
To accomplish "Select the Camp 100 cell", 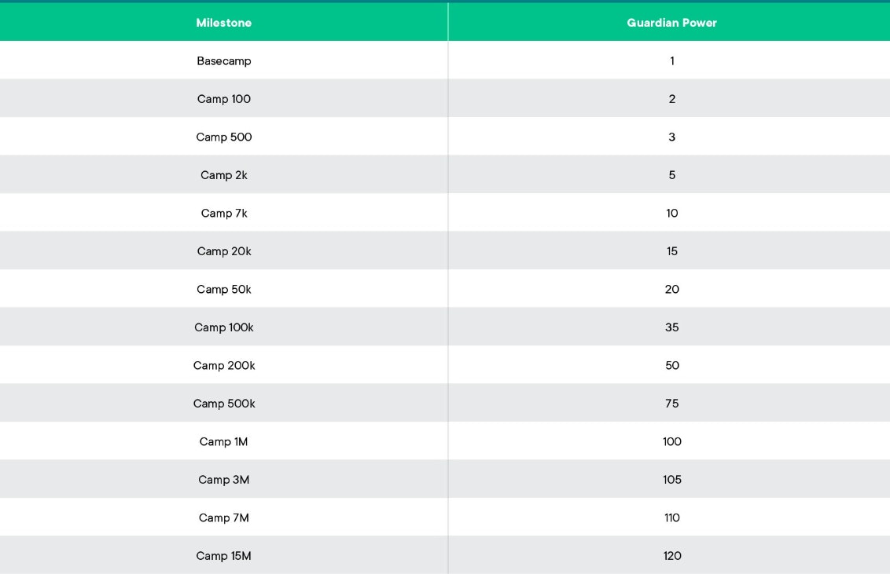I will 224,99.
